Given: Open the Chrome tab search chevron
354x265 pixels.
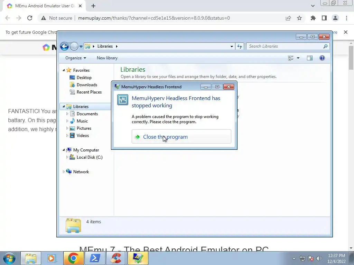Looking at the screenshot, I should coord(313,6).
